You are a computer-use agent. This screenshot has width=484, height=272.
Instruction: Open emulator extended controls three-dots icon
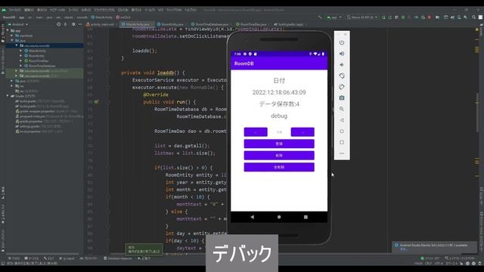[x=342, y=153]
